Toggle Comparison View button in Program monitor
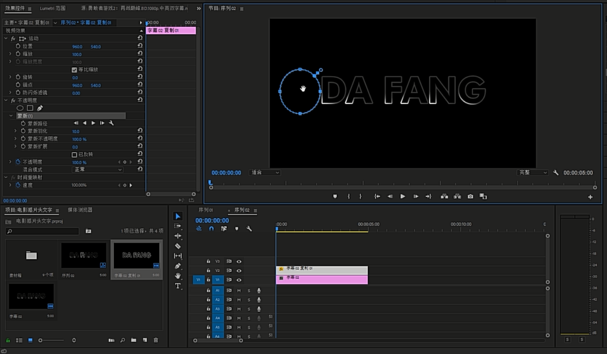The width and height of the screenshot is (607, 354). pos(483,197)
